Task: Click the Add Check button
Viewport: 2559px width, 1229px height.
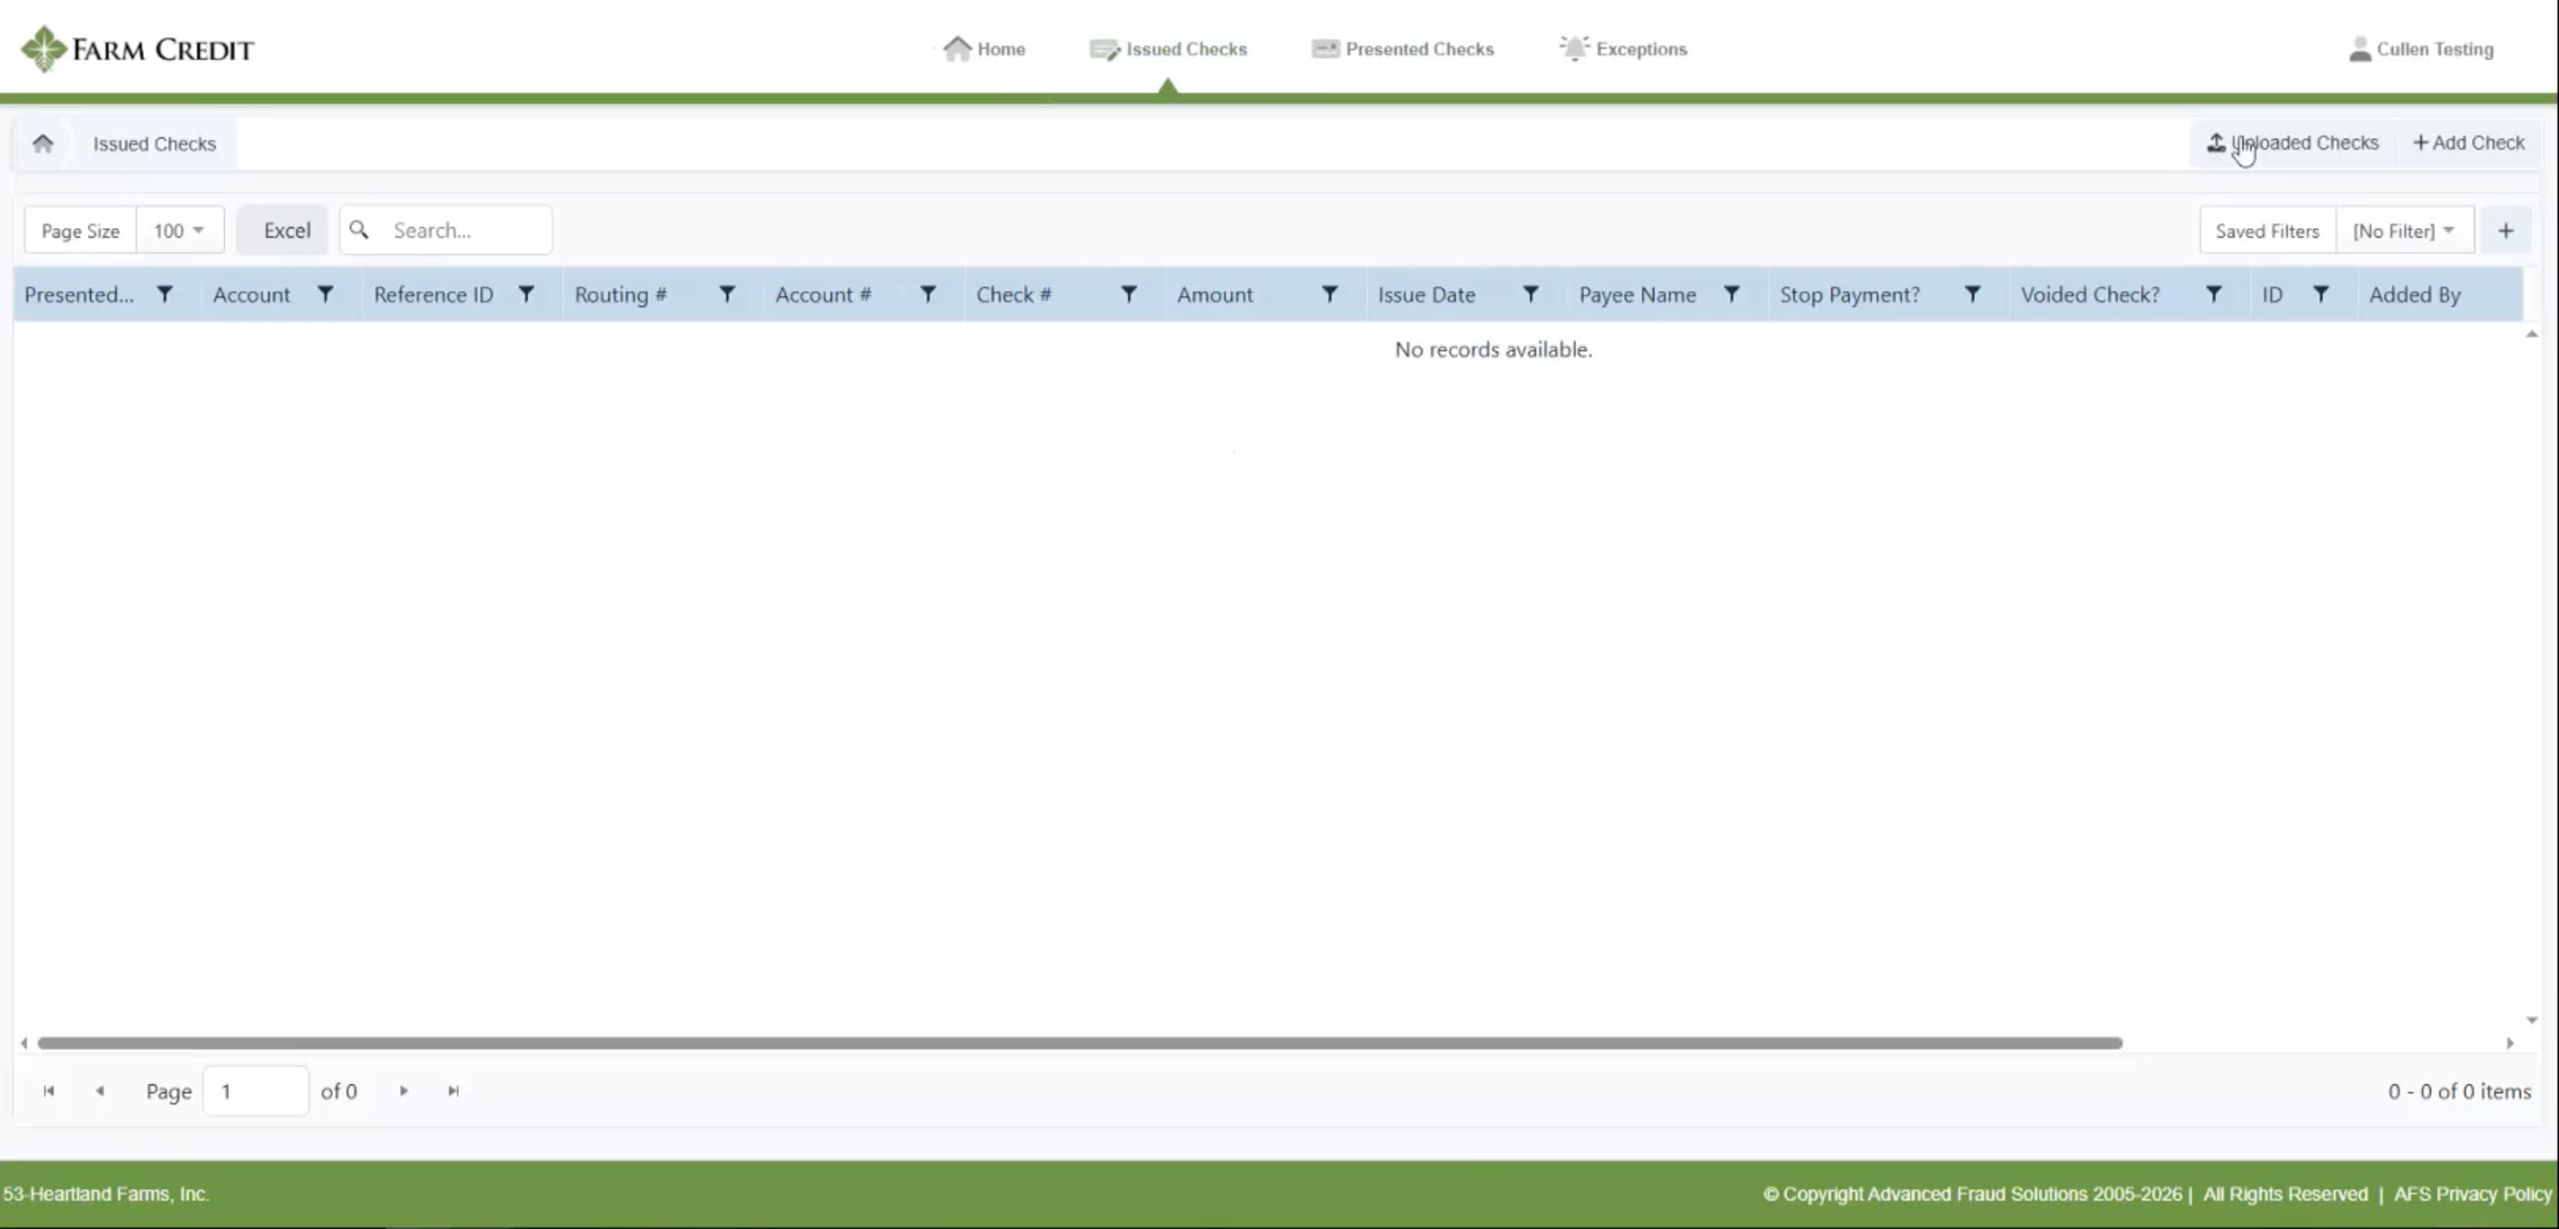Action: point(2468,143)
